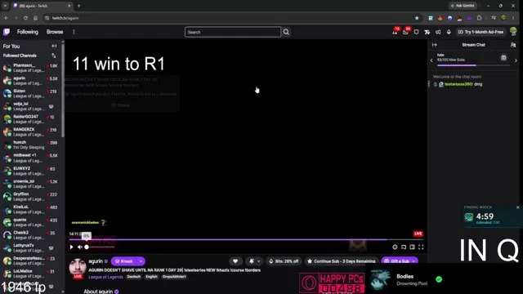The width and height of the screenshot is (523, 294).
Task: Go to next chat goal banner
Action: [x=516, y=60]
